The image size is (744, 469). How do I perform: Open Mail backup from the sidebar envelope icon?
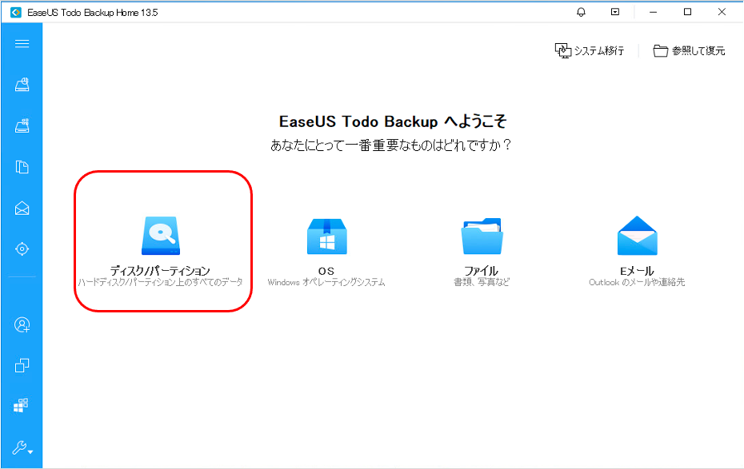pyautogui.click(x=22, y=208)
